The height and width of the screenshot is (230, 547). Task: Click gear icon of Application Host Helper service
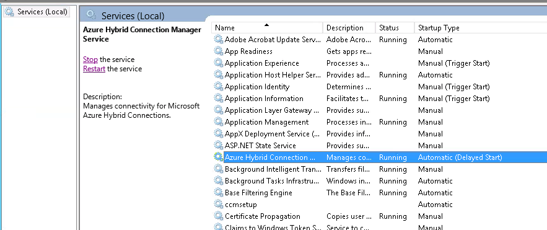point(219,74)
